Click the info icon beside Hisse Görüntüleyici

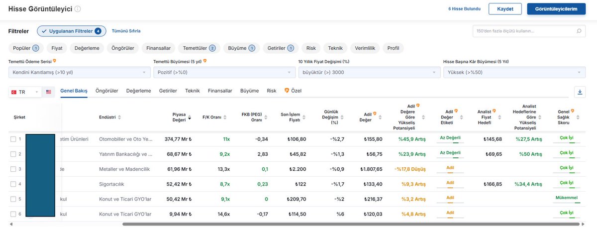pos(78,9)
